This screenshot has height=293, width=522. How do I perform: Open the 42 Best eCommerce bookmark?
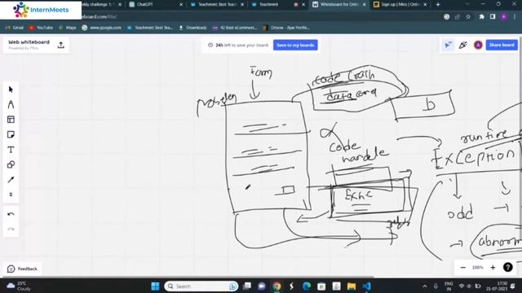(235, 28)
